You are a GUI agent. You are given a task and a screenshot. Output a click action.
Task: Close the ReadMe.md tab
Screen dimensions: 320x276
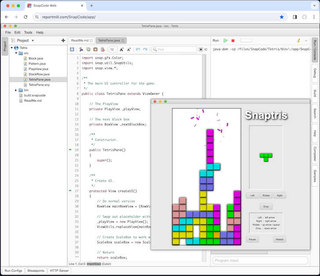click(x=91, y=40)
